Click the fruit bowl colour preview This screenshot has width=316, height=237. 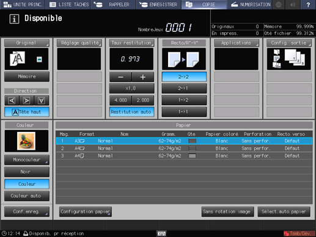[26, 141]
